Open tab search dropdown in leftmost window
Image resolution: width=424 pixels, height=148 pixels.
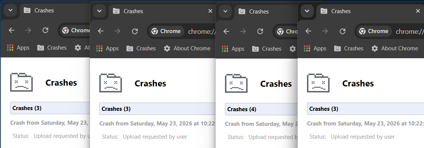click(x=11, y=11)
